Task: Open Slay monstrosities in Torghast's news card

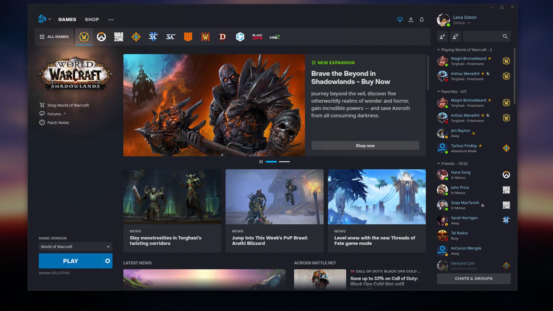Action: coord(172,211)
